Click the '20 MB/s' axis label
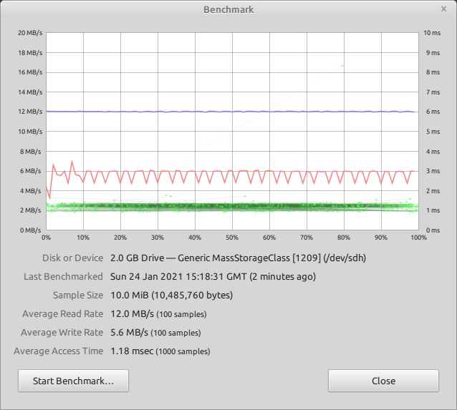The width and height of the screenshot is (457, 410). 30,33
